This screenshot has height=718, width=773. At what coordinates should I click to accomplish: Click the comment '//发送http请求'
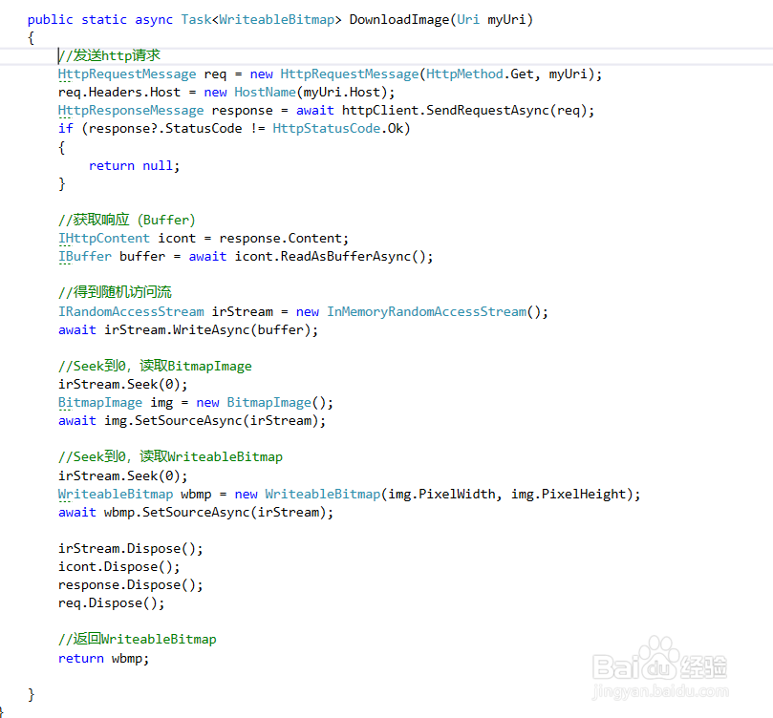pos(110,55)
